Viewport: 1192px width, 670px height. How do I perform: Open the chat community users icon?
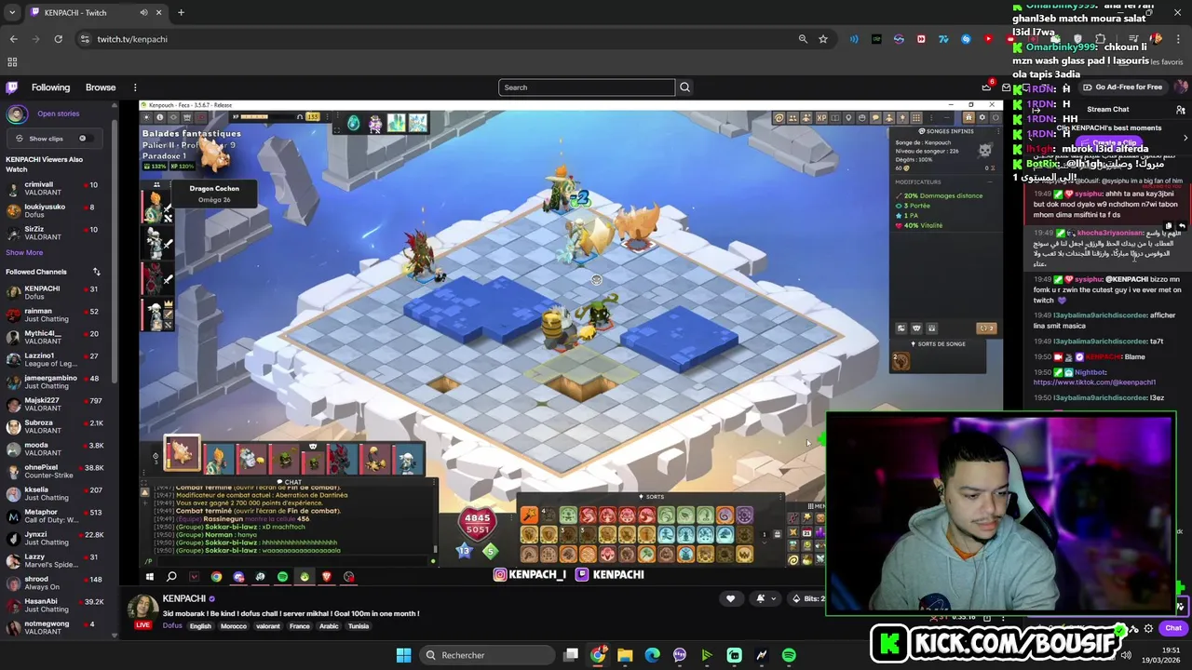point(1181,109)
